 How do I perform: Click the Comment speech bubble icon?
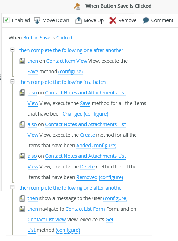(x=146, y=20)
